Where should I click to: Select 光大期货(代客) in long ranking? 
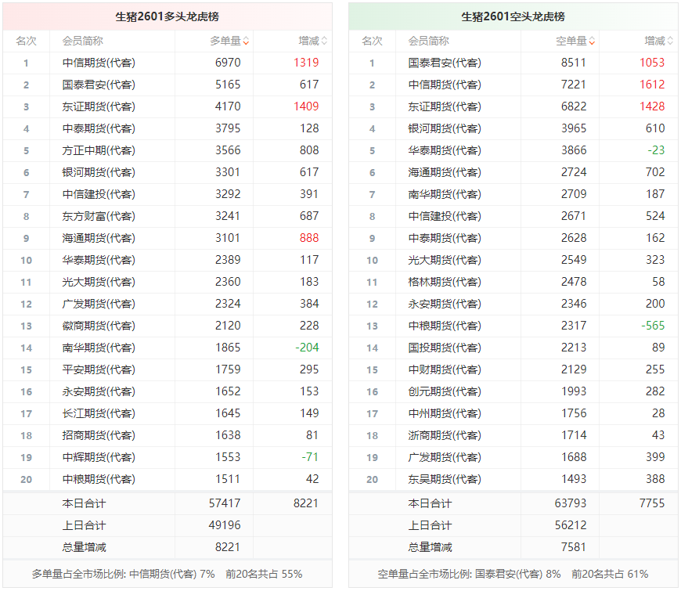[99, 283]
